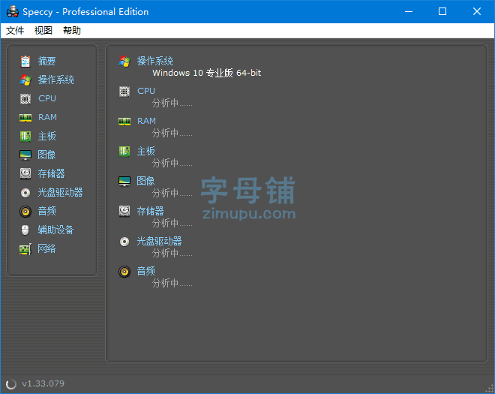
Task: Click the 操作系统 heading in summary panel
Action: click(x=154, y=61)
